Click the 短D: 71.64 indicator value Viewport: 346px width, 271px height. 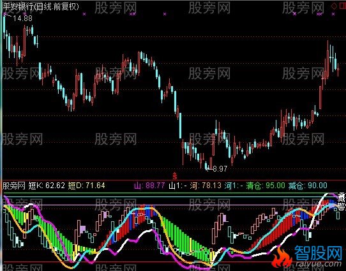pyautogui.click(x=86, y=186)
